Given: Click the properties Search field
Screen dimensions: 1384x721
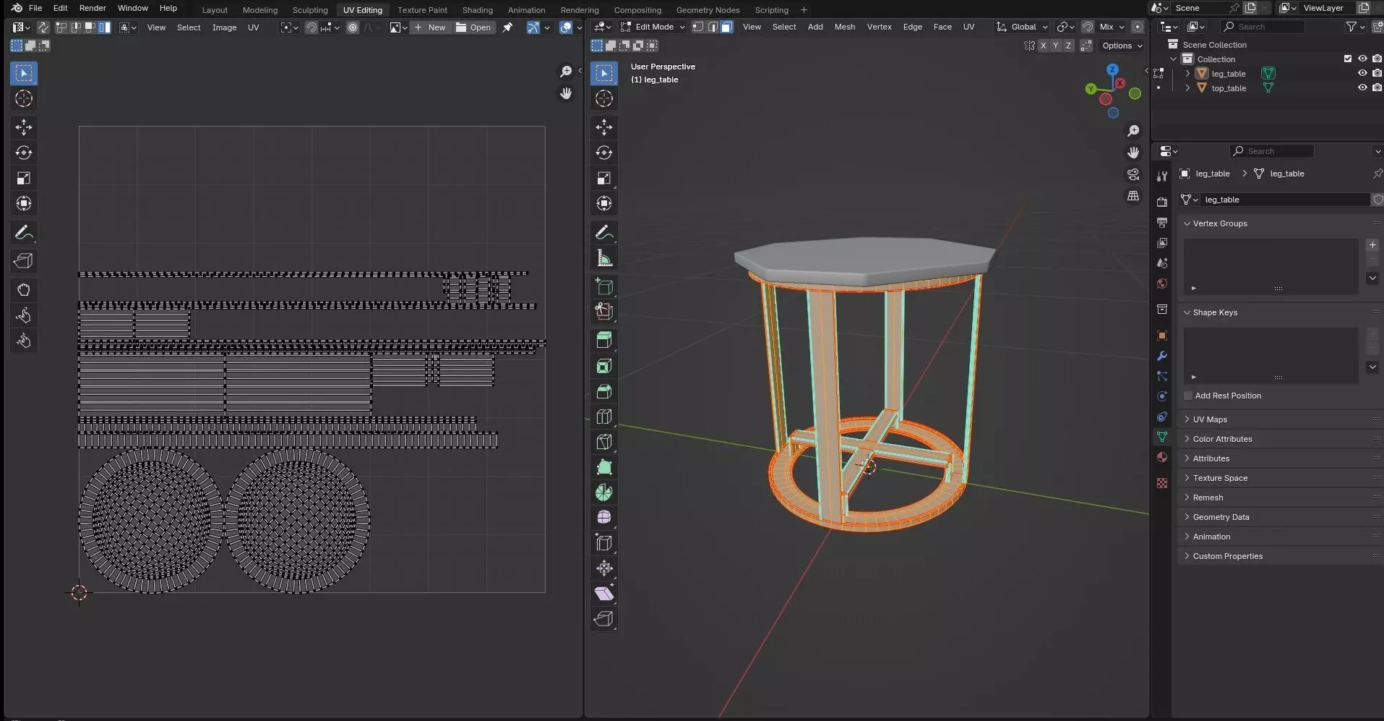Looking at the screenshot, I should (x=1271, y=151).
